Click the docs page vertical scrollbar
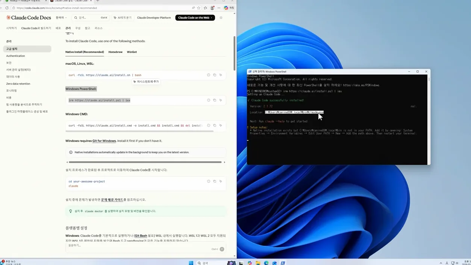Image resolution: width=471 pixels, height=265 pixels. pos(235,53)
